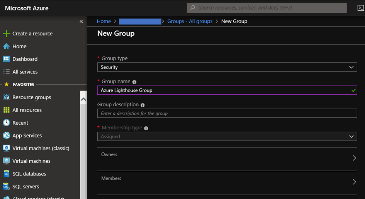Click the Group description info icon
The image size is (365, 199).
coord(143,105)
